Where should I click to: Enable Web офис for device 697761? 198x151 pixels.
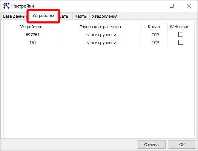[181, 34]
